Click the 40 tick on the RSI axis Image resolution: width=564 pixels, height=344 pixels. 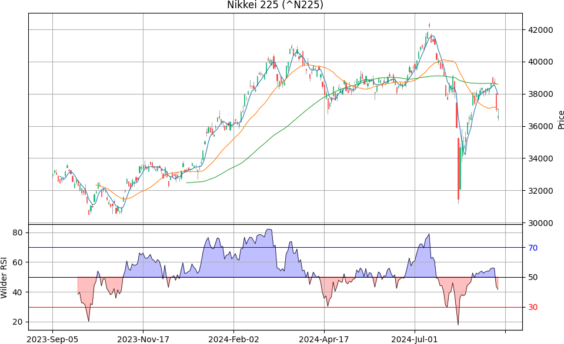tap(17, 292)
